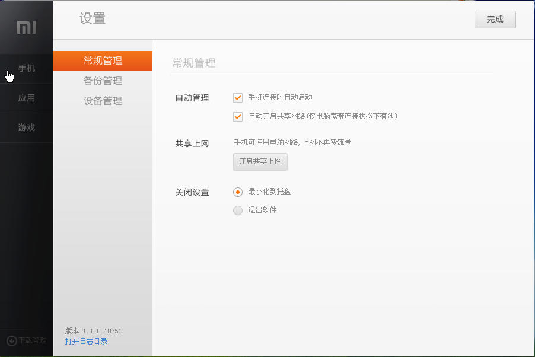Uncheck 自动开启共享网络 option
The height and width of the screenshot is (357, 535).
tap(237, 116)
